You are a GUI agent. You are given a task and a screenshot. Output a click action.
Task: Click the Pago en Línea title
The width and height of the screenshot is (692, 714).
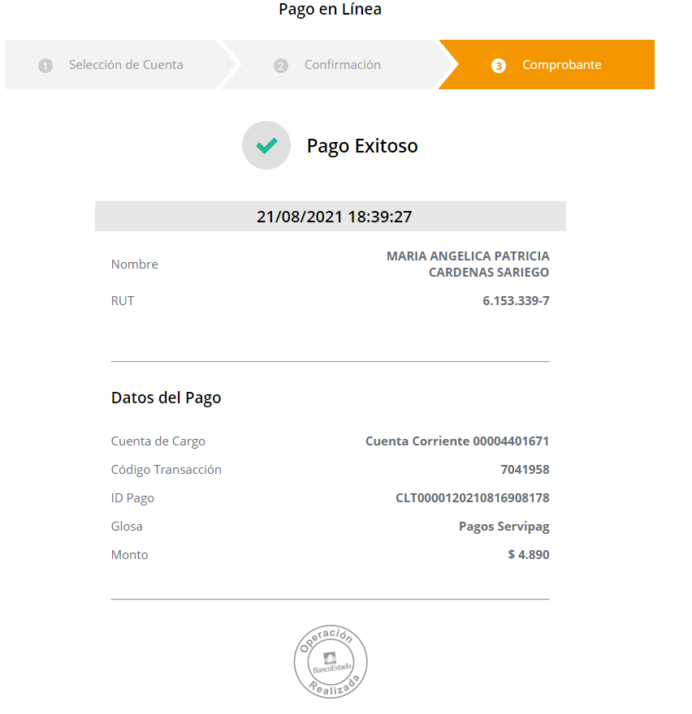click(x=330, y=9)
